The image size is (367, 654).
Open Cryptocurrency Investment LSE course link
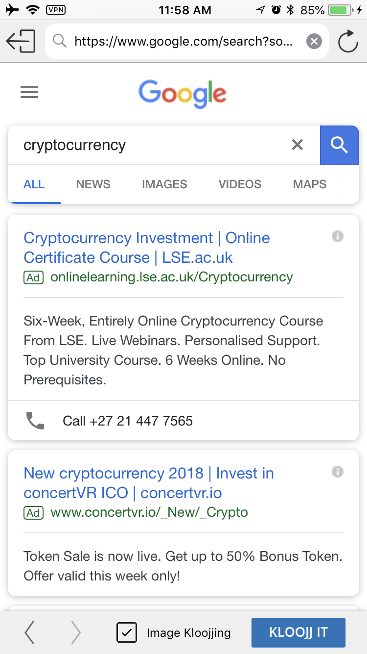click(x=147, y=248)
